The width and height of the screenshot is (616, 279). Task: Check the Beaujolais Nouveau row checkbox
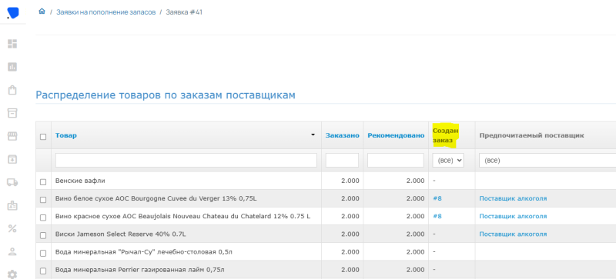[x=43, y=218]
